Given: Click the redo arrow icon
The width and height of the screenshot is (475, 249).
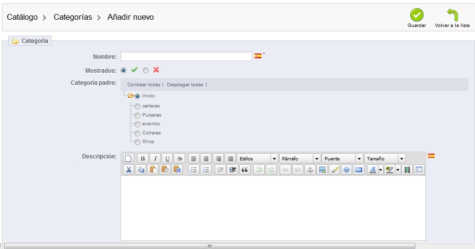Looking at the screenshot, I should point(271,170).
